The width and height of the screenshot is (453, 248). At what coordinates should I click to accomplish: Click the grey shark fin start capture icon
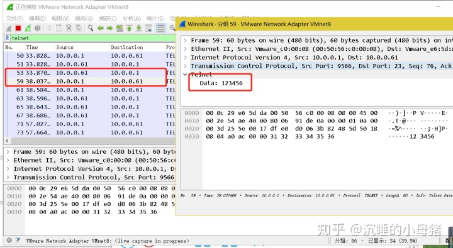click(x=9, y=28)
